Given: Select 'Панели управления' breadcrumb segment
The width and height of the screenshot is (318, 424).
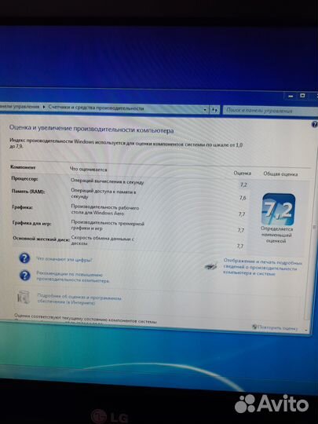Looking at the screenshot, I should click(x=20, y=107).
